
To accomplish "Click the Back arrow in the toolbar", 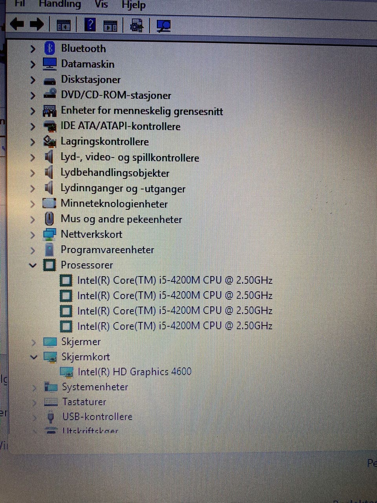I will pyautogui.click(x=17, y=24).
